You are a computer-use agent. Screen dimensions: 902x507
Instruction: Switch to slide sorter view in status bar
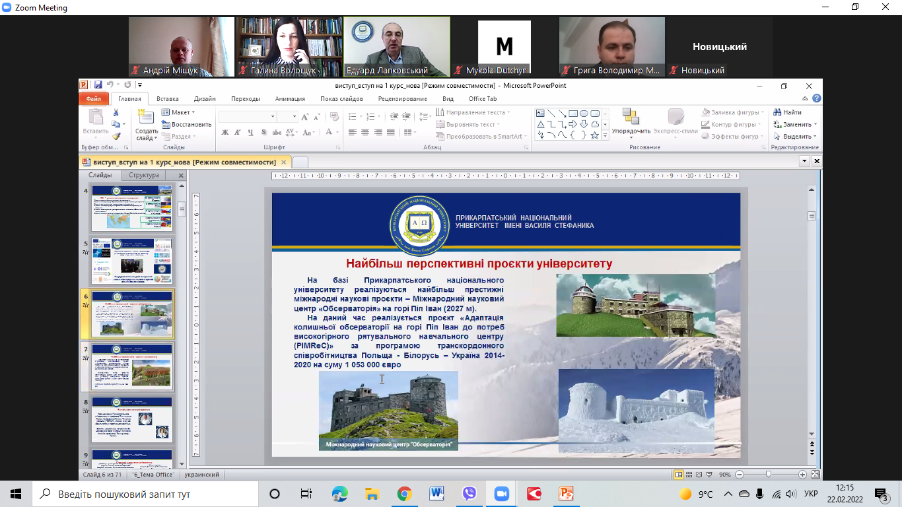(689, 475)
